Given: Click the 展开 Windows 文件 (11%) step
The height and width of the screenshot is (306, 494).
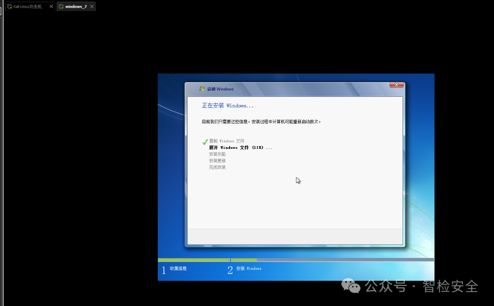Looking at the screenshot, I should [x=241, y=148].
